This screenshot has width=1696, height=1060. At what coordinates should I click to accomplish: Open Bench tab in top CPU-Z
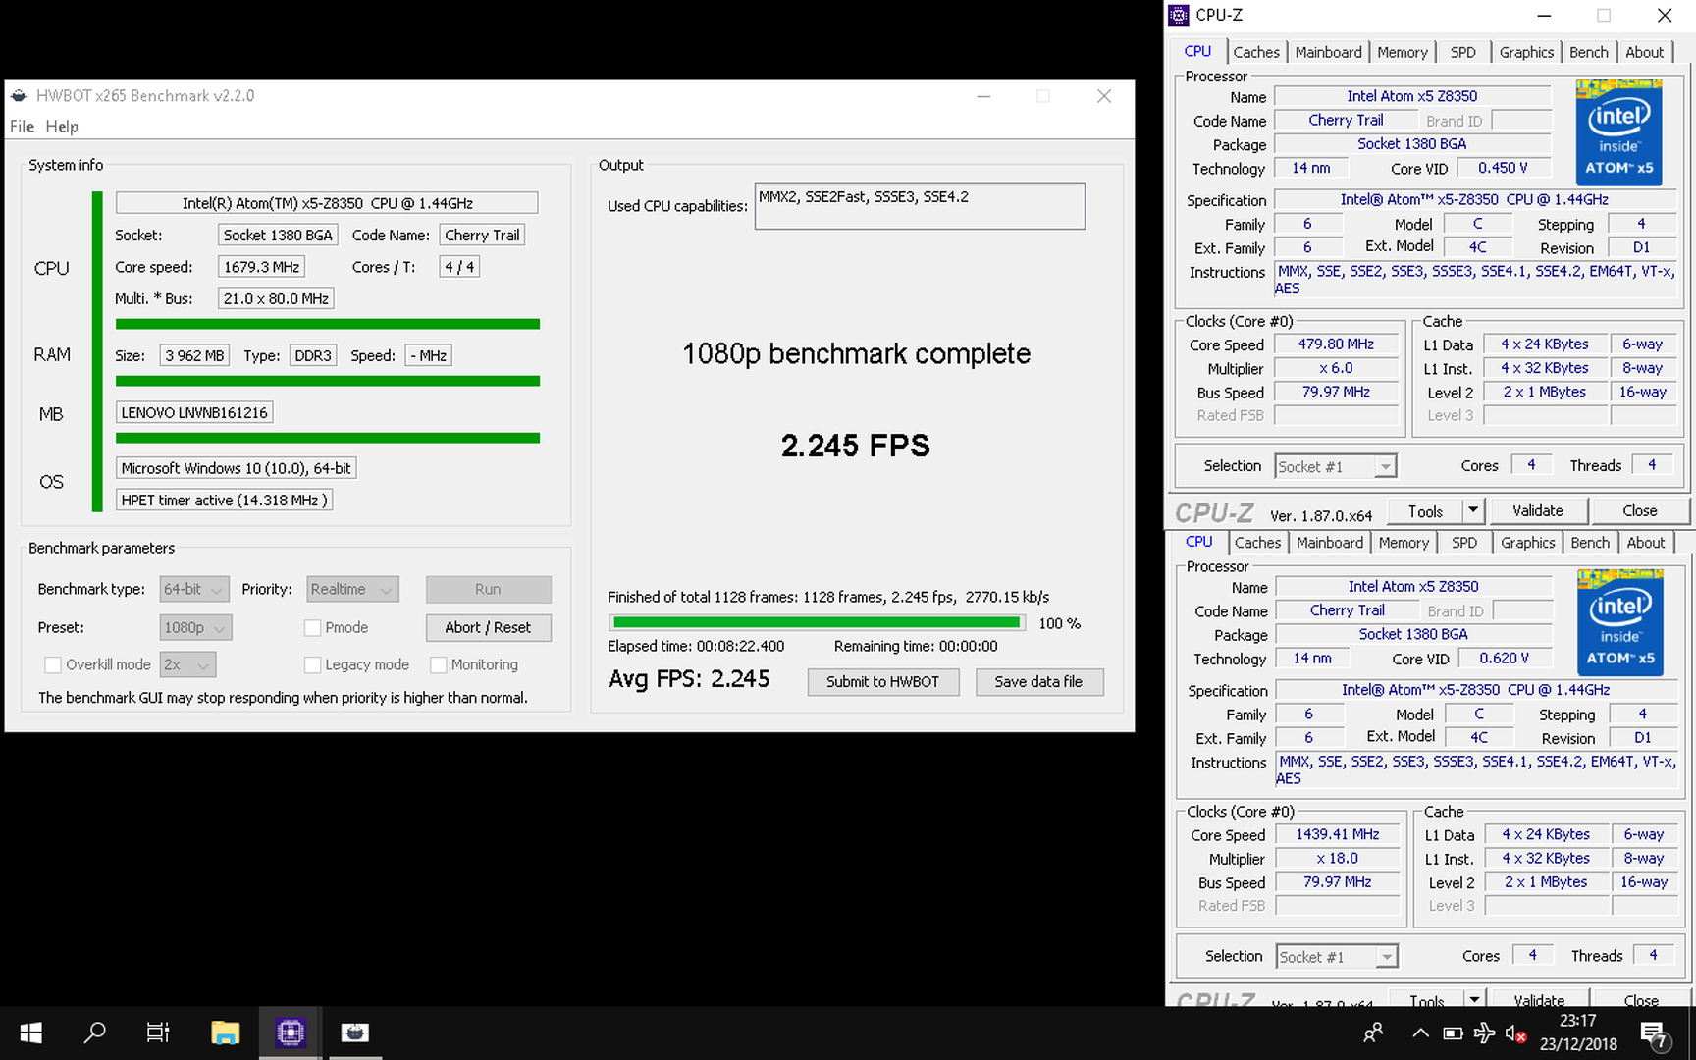(x=1588, y=52)
